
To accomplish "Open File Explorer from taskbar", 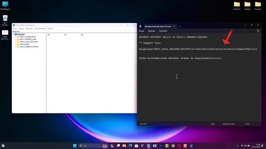I will coord(124,146).
